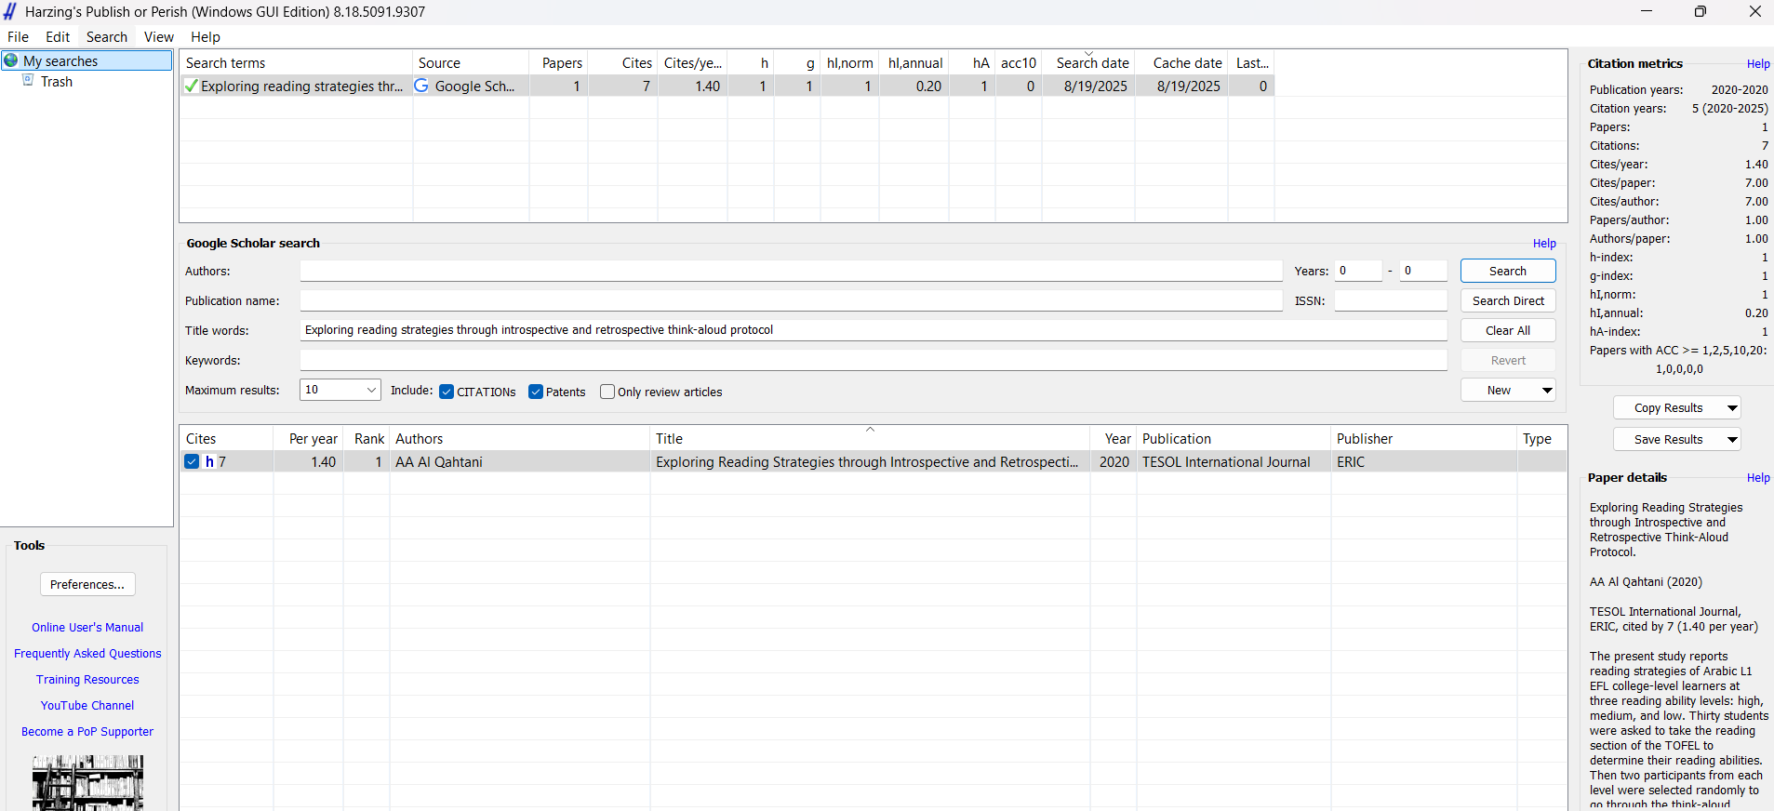Viewport: 1774px width, 811px height.
Task: Open the Edit menu
Action: click(58, 37)
